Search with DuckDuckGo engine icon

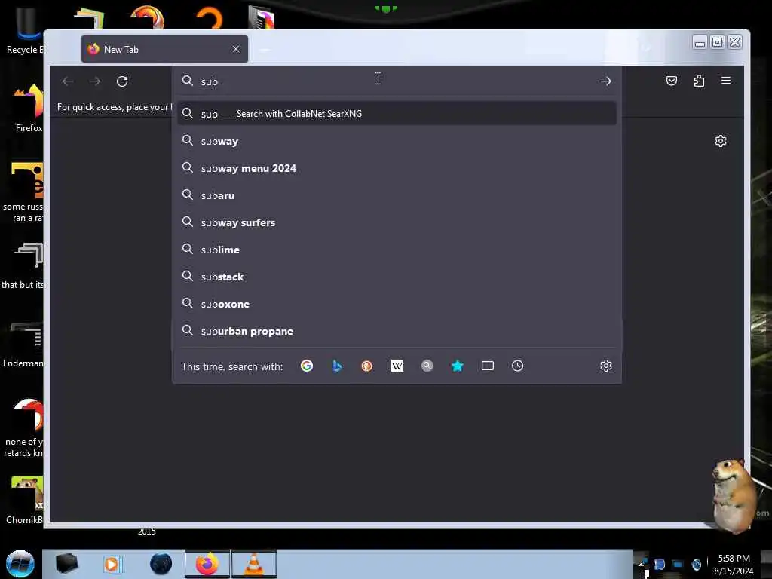point(367,366)
